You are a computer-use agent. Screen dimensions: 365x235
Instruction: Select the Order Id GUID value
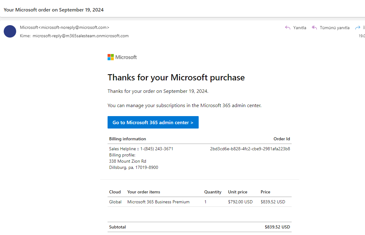pyautogui.click(x=250, y=149)
